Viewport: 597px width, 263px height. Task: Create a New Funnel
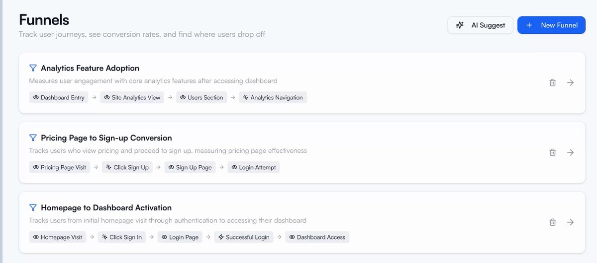[x=551, y=25]
